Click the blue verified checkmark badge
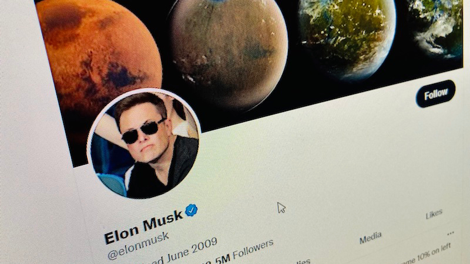The image size is (470, 264). [x=192, y=210]
